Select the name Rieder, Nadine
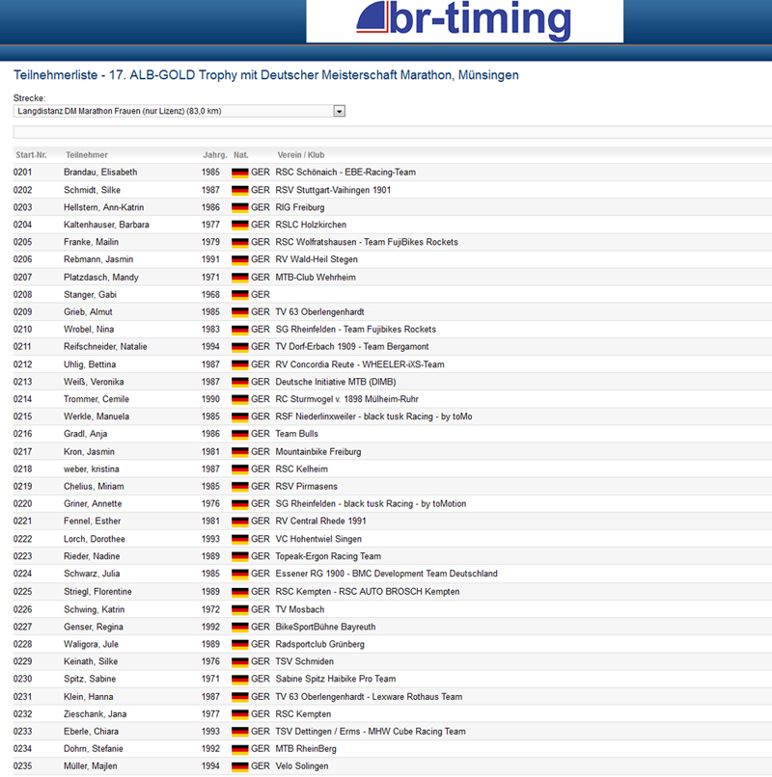The height and width of the screenshot is (777, 772). pyautogui.click(x=92, y=556)
